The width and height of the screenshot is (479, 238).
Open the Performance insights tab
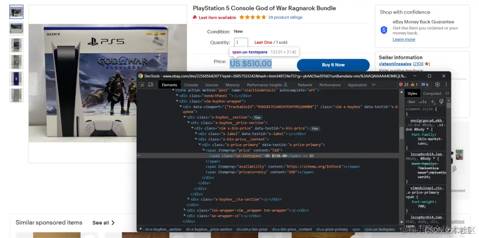click(x=267, y=85)
